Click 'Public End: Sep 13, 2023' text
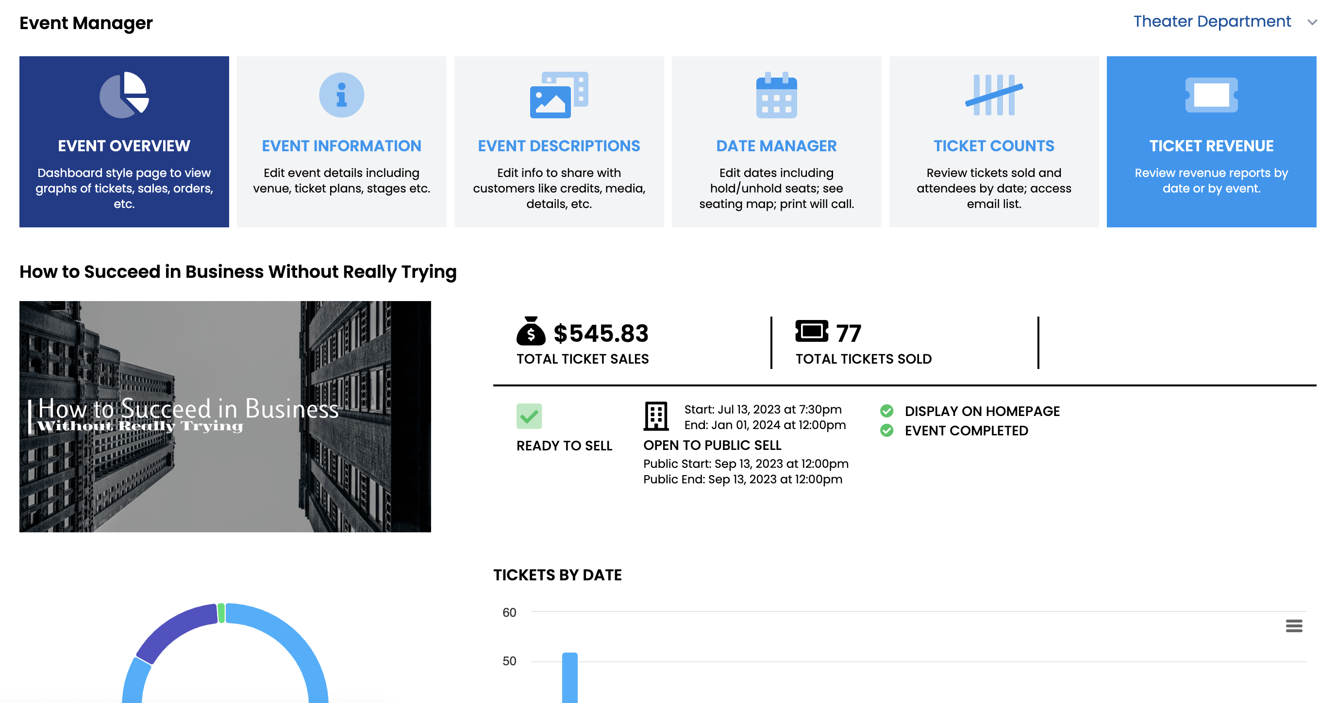This screenshot has height=703, width=1336. [x=743, y=479]
